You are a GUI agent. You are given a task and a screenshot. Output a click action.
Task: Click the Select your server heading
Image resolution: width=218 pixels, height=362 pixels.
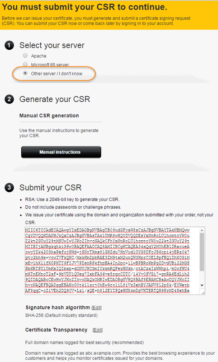52,46
